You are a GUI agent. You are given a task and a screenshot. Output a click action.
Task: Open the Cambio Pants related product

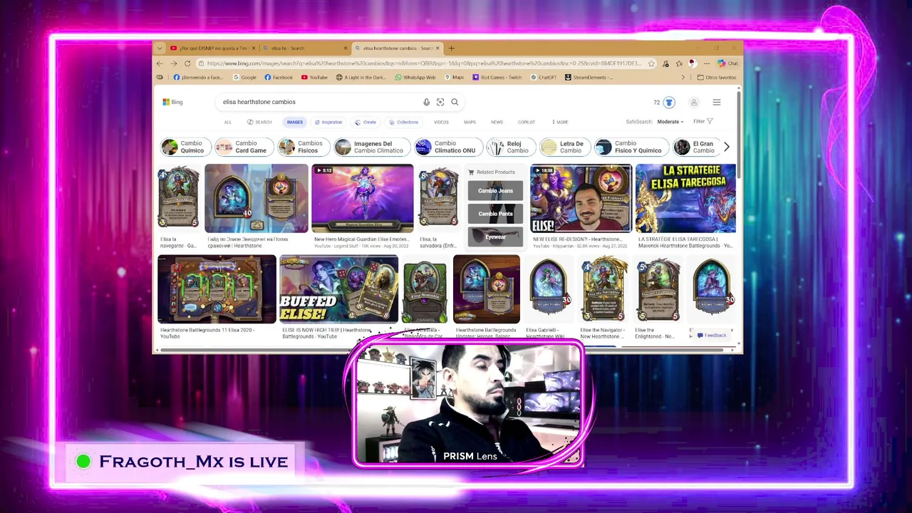[495, 214]
